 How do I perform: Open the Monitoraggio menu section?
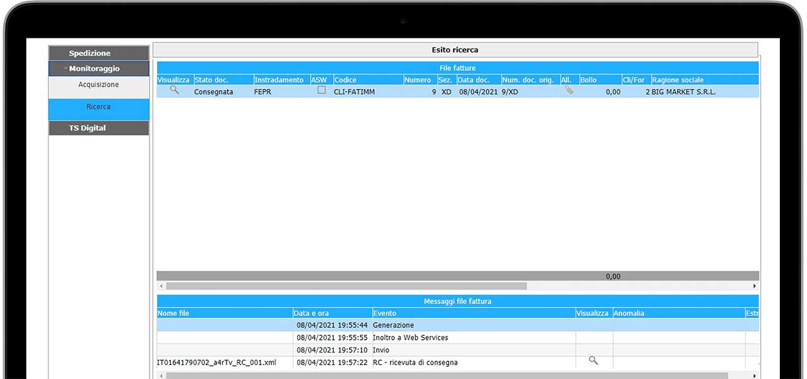tap(99, 68)
